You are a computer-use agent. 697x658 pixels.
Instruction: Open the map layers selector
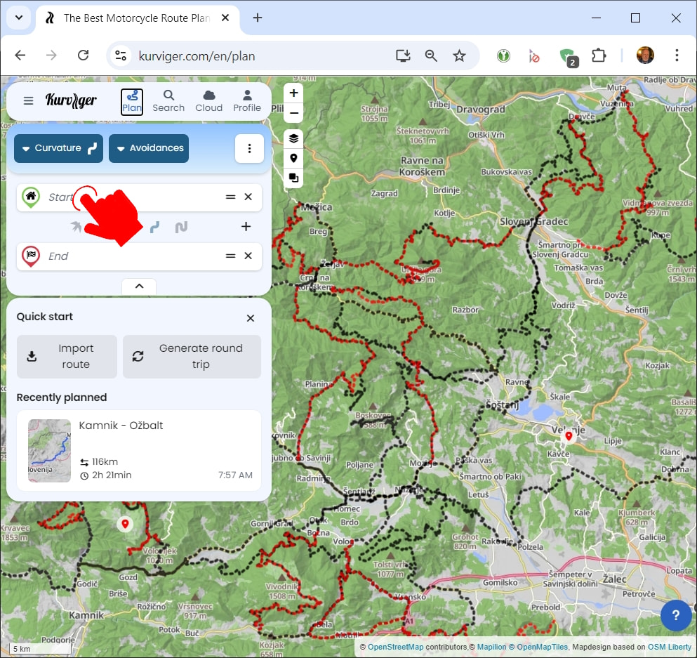pos(293,138)
